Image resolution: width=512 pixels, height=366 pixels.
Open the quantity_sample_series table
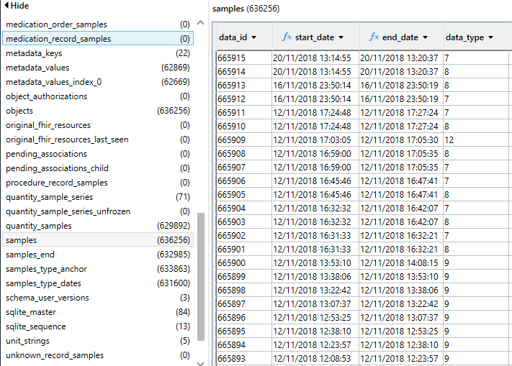[x=49, y=197]
